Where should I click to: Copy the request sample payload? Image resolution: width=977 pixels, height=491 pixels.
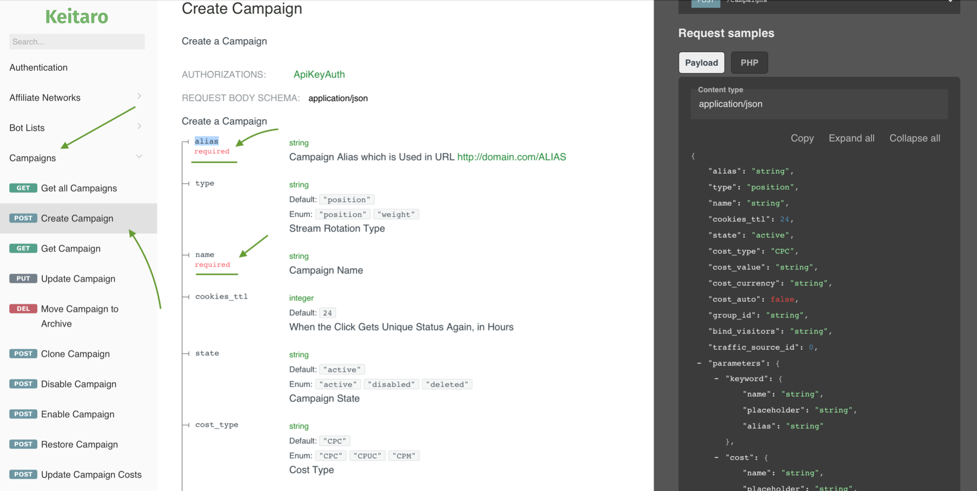801,138
